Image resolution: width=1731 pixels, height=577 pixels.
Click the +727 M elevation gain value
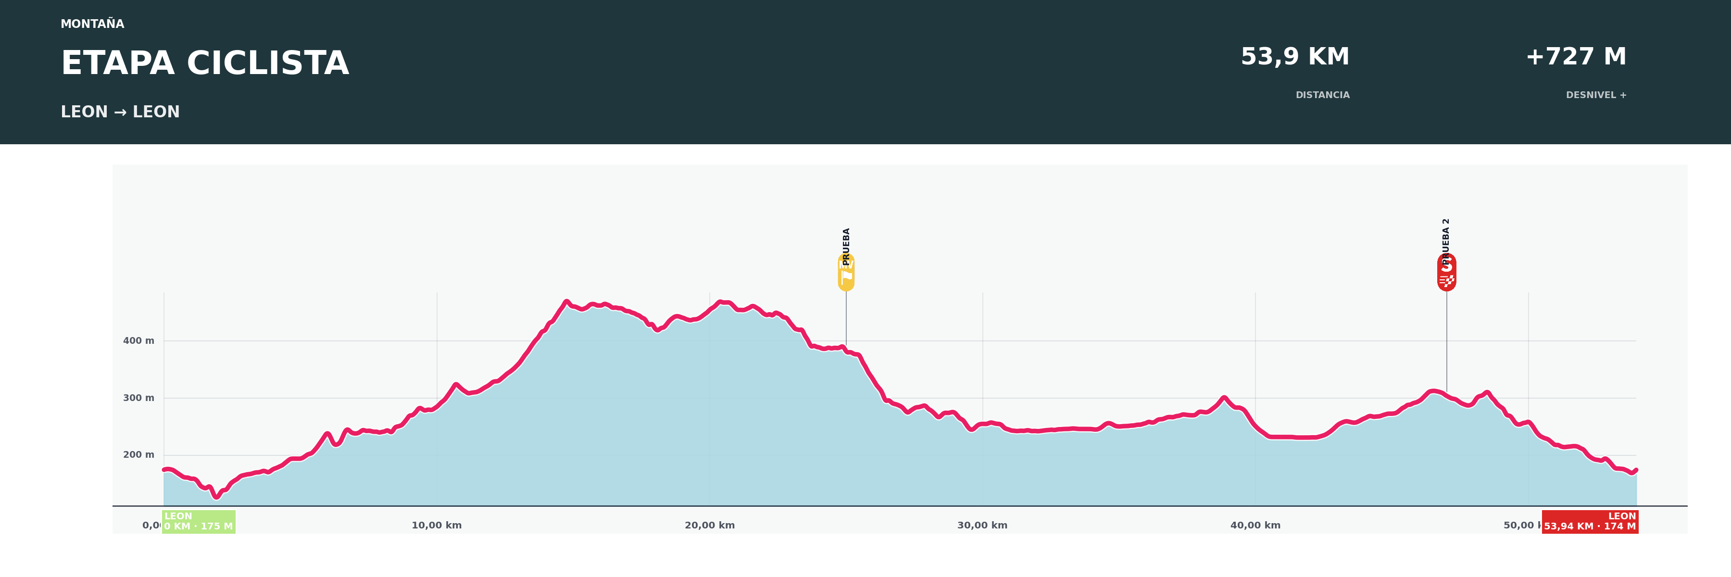(1576, 56)
